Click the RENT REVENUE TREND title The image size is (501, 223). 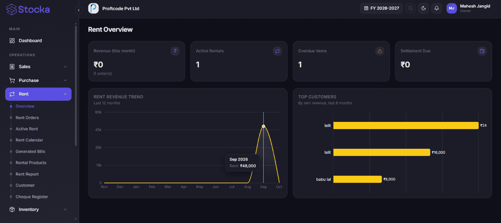coord(118,97)
